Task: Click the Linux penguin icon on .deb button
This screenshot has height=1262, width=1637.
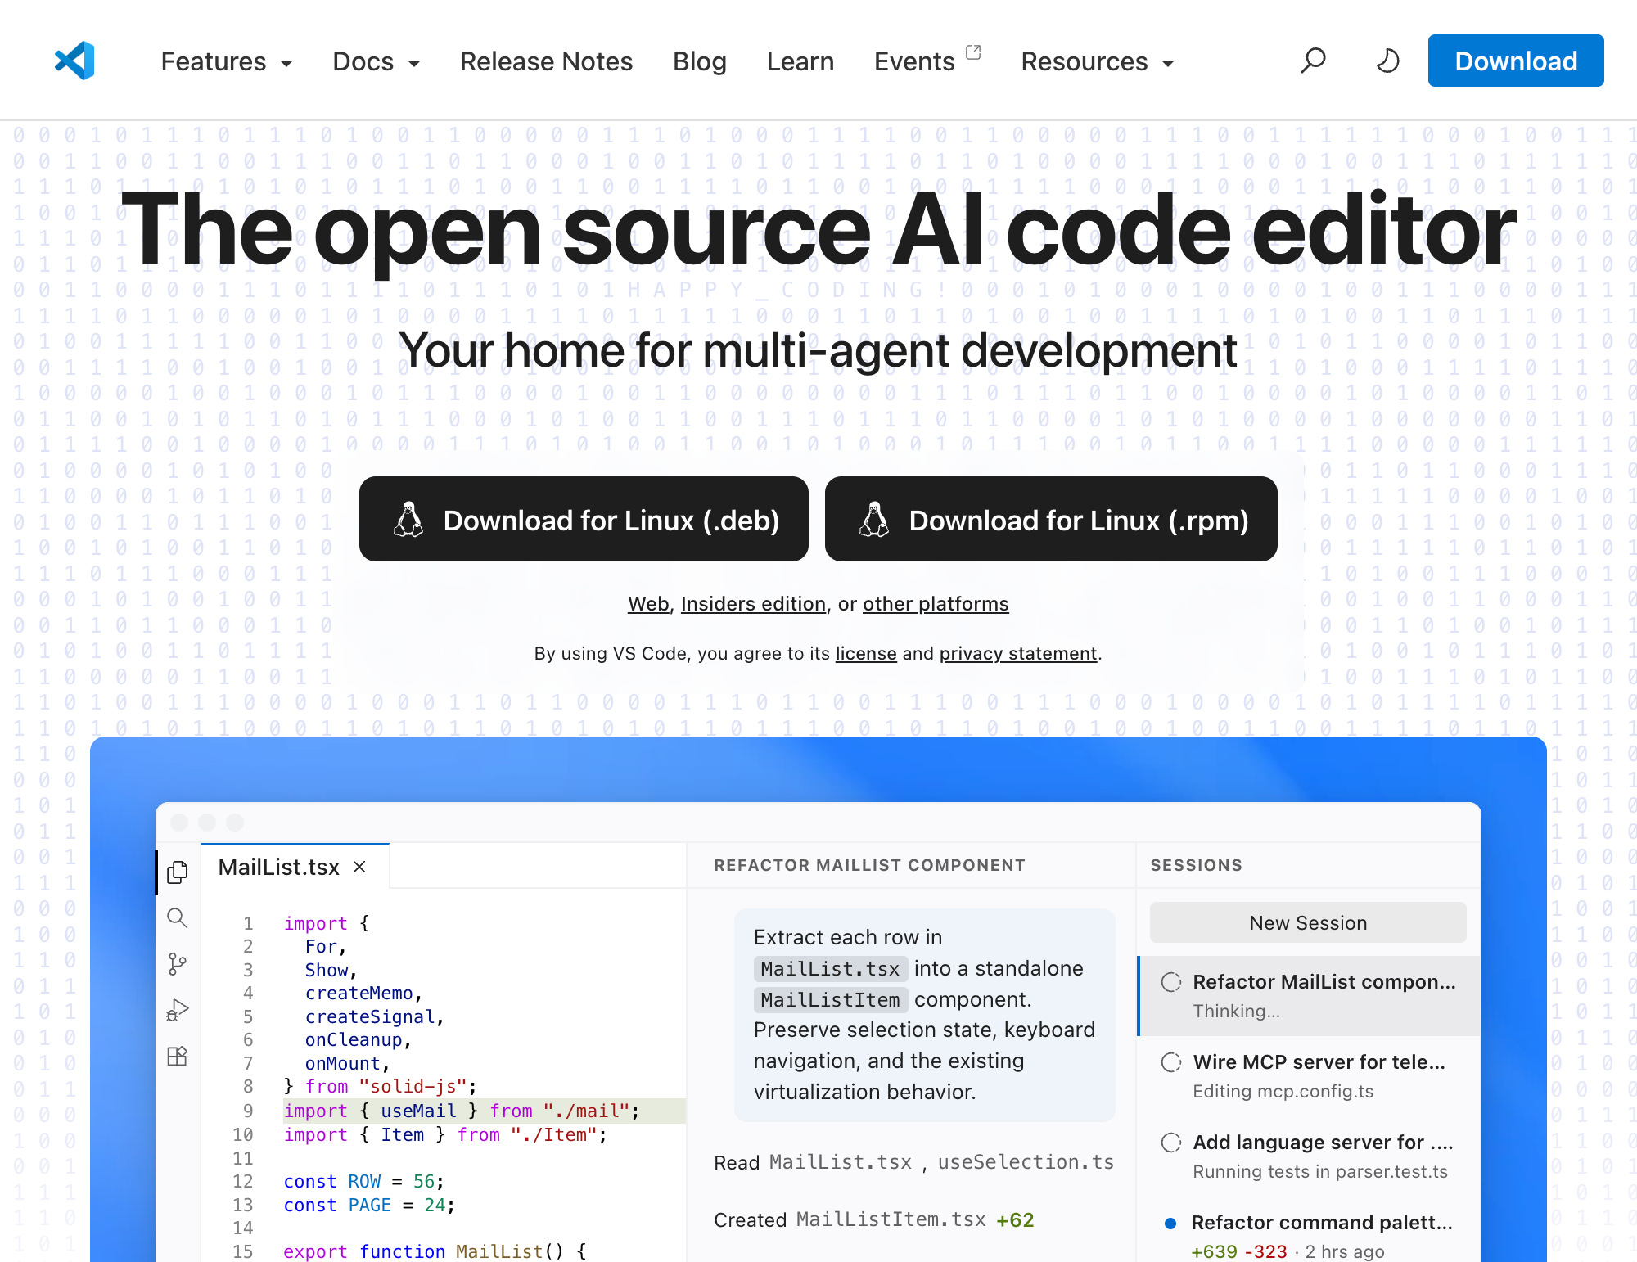Action: pos(408,520)
